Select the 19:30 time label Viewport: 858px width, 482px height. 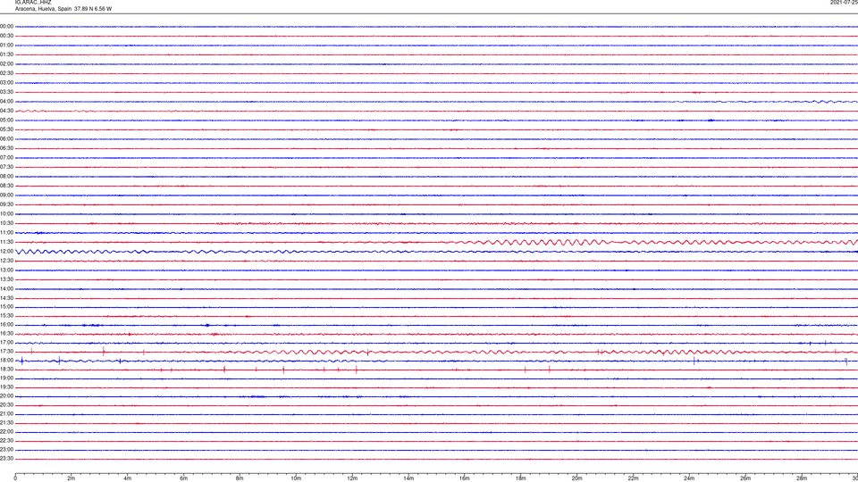(6, 387)
